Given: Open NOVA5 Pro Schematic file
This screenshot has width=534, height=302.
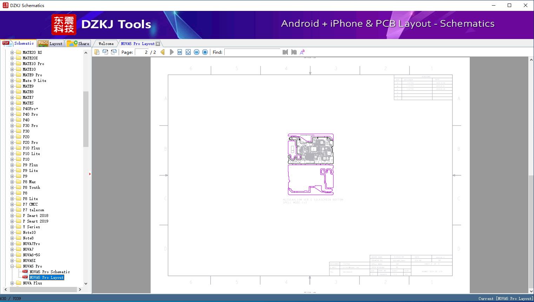Looking at the screenshot, I should [x=50, y=272].
